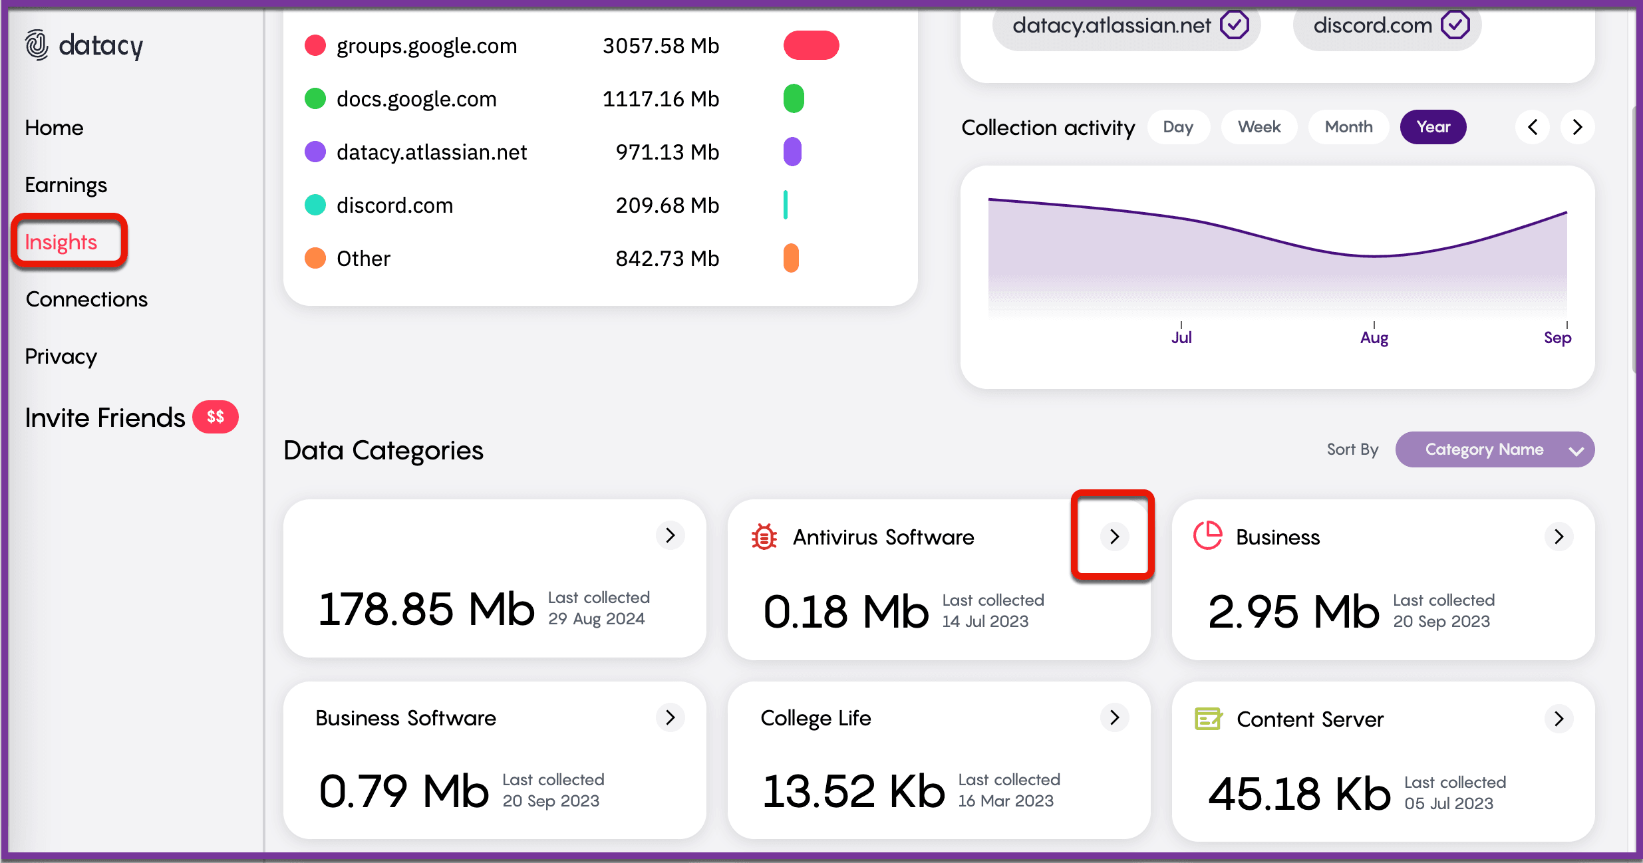Open College Life details arrow

tap(1115, 717)
